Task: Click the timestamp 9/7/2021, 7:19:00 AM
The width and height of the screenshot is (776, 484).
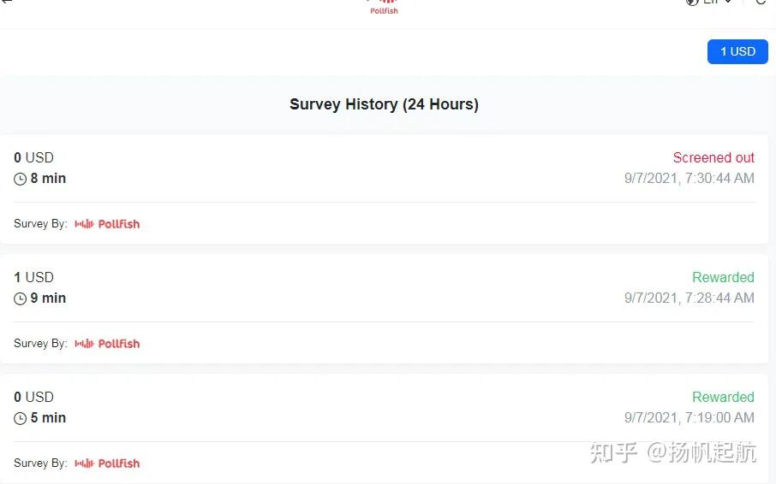Action: (689, 418)
